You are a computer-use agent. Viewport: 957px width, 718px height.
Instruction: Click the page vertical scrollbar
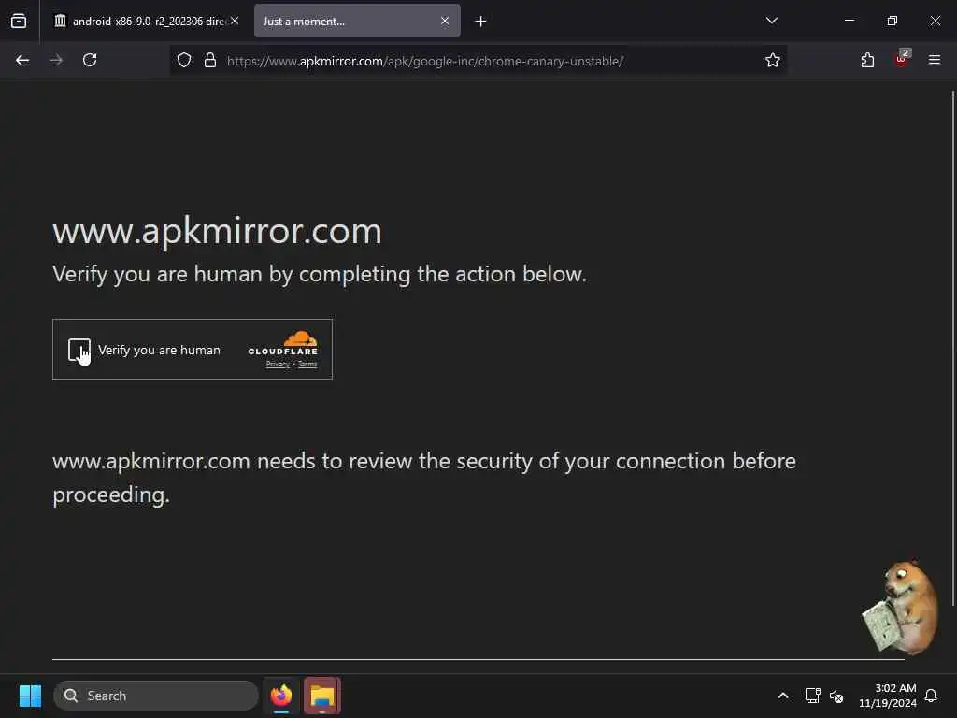952,348
